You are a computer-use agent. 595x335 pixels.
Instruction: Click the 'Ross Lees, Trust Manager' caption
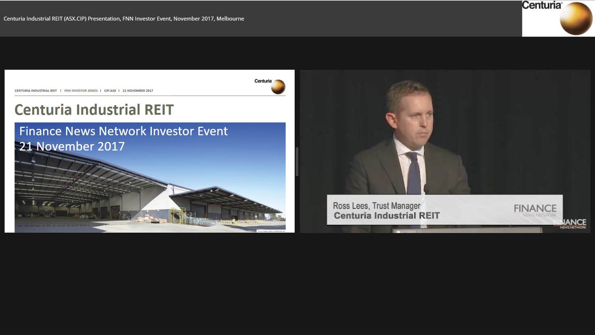click(x=376, y=206)
